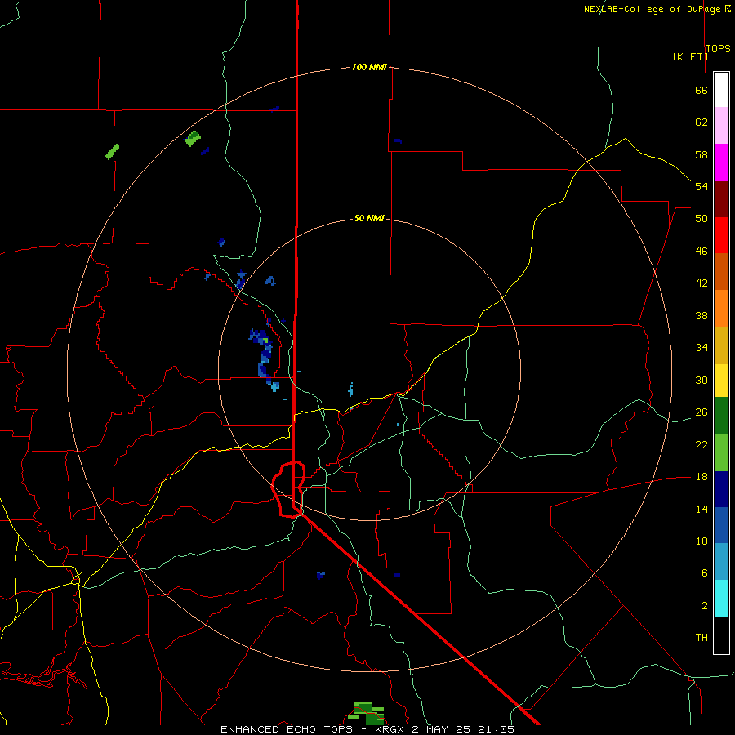Click the green echo cluster above the caption
Image resolution: width=735 pixels, height=735 pixels.
pyautogui.click(x=367, y=713)
